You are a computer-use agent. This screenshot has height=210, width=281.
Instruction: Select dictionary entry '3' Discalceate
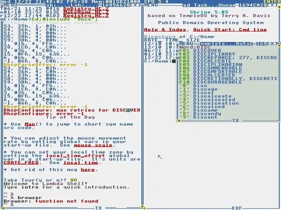pos(205,96)
